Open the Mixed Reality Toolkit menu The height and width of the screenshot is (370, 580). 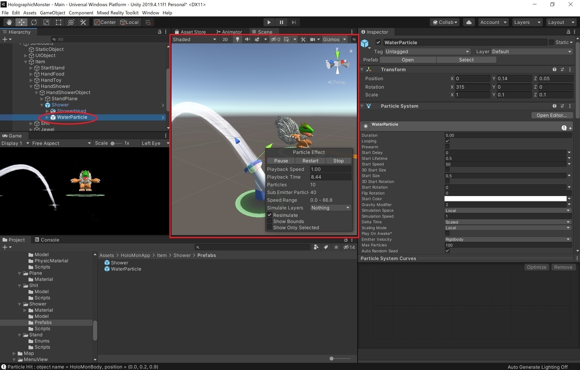(x=117, y=13)
